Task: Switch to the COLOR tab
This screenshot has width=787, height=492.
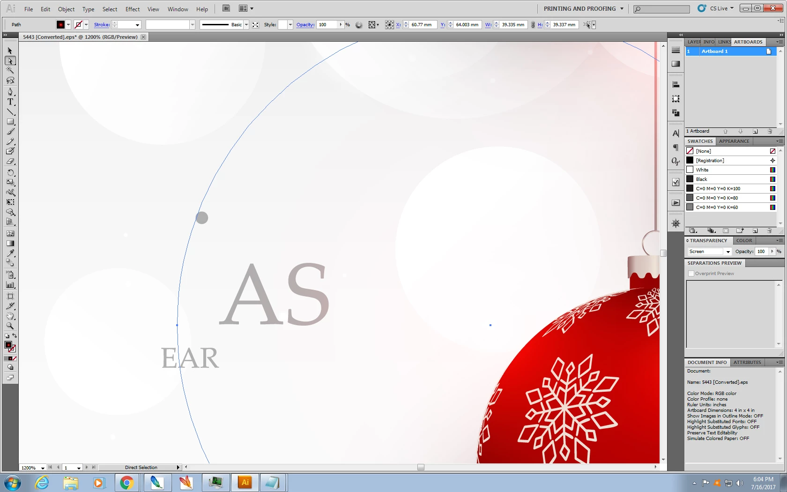Action: (744, 240)
